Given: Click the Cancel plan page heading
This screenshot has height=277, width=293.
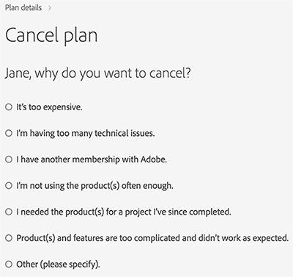Looking at the screenshot, I should click(x=51, y=36).
